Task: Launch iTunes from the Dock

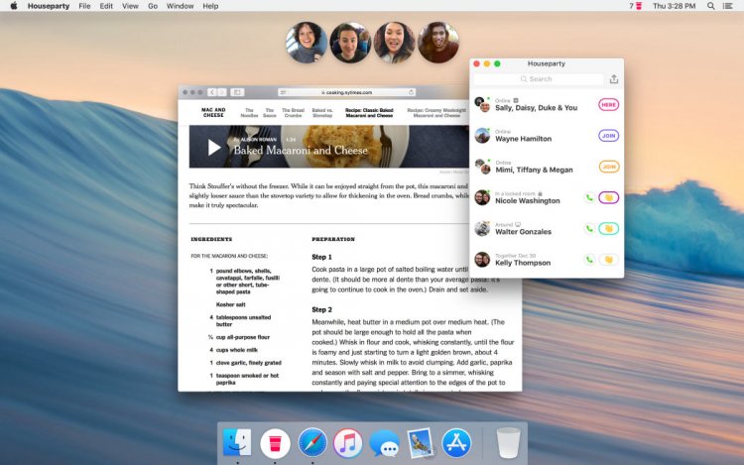Action: pyautogui.click(x=348, y=443)
